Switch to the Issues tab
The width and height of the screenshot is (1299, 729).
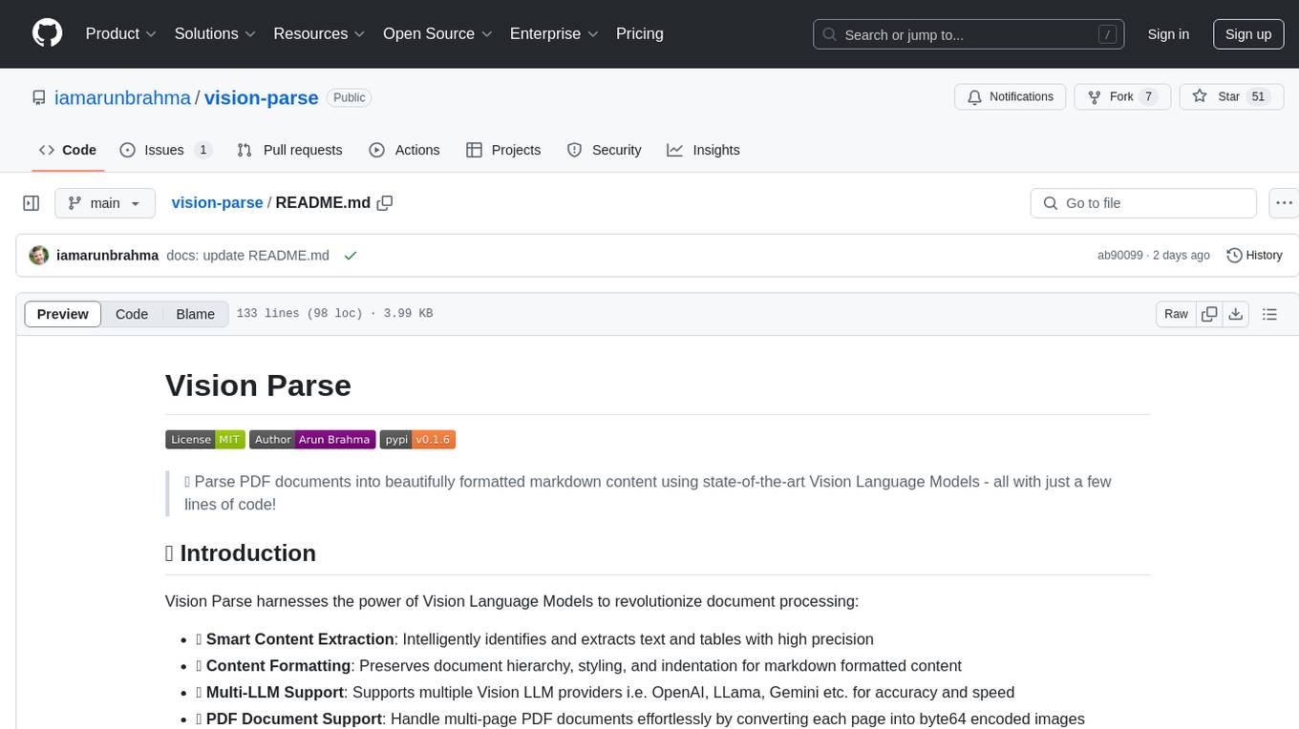165,150
